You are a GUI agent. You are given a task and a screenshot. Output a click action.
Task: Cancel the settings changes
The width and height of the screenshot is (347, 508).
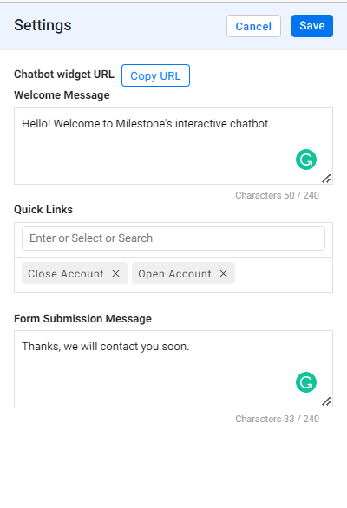point(253,26)
